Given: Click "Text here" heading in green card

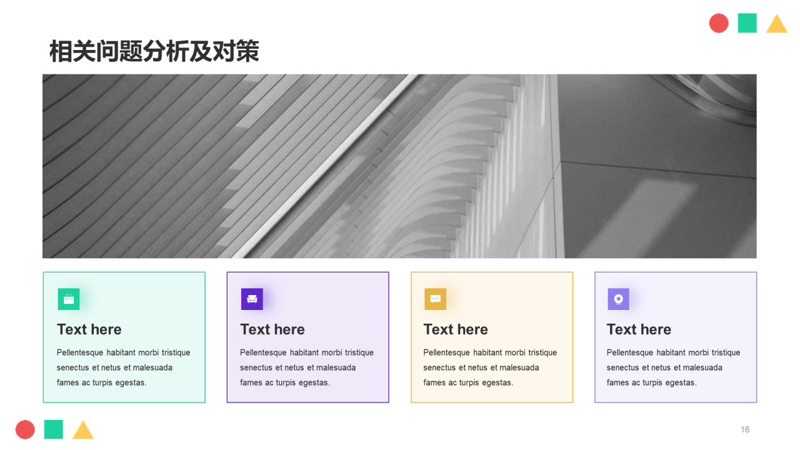Looking at the screenshot, I should [89, 329].
